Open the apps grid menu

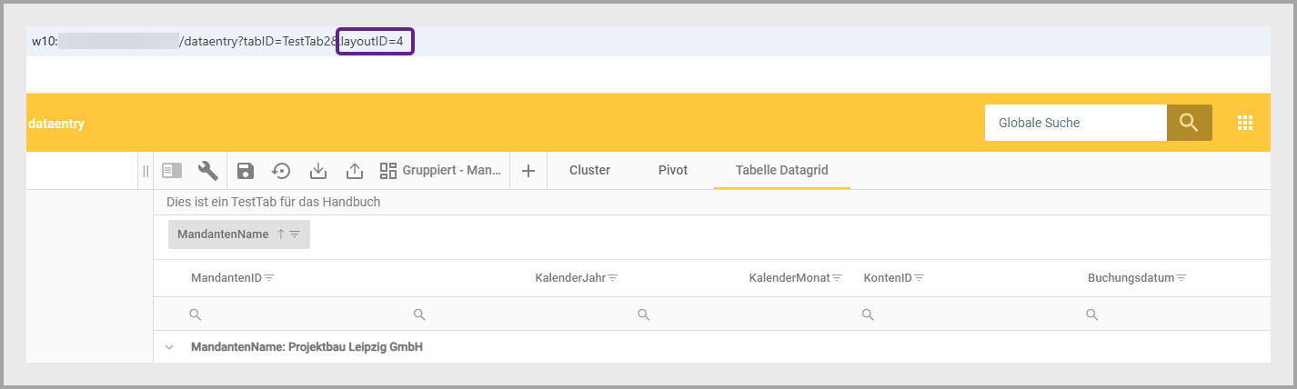1245,123
